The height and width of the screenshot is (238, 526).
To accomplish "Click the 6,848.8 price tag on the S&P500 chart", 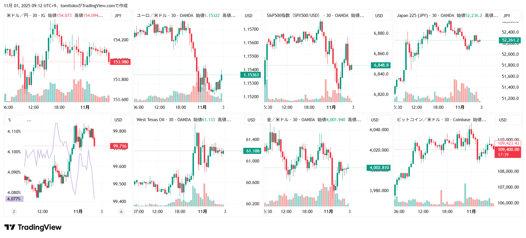I will tap(381, 65).
